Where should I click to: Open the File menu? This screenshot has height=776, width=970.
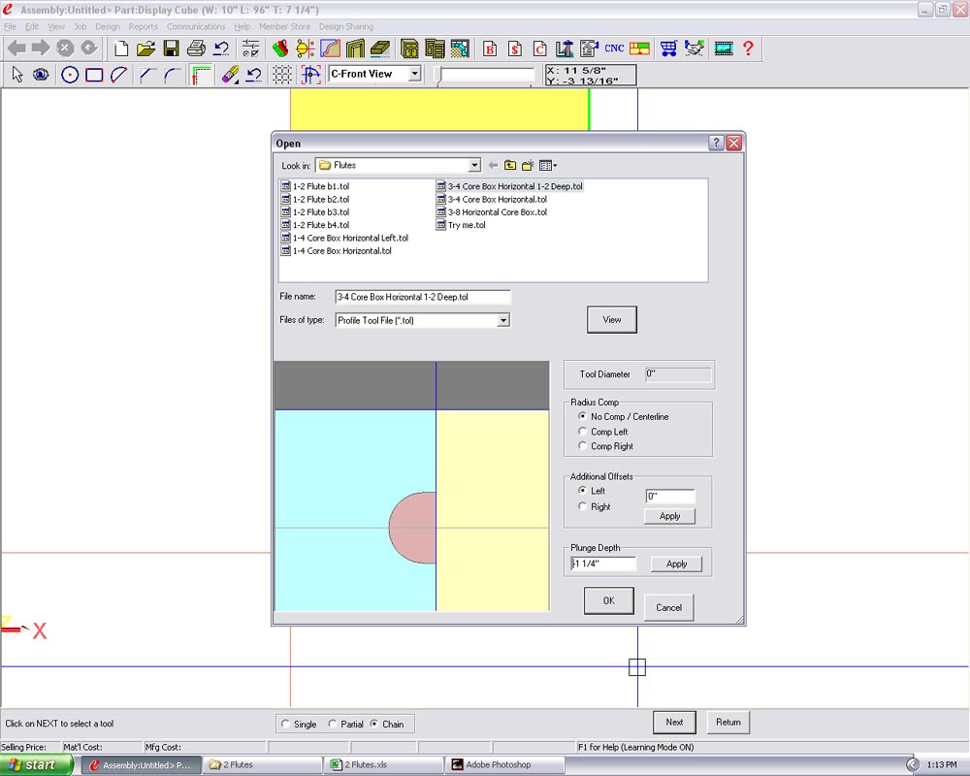10,26
